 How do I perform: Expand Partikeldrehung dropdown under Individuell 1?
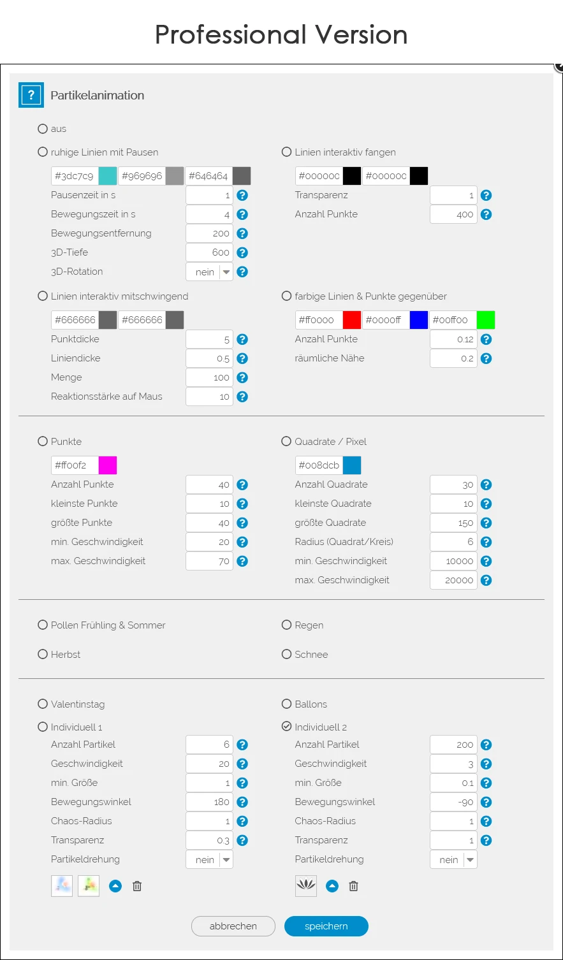210,860
